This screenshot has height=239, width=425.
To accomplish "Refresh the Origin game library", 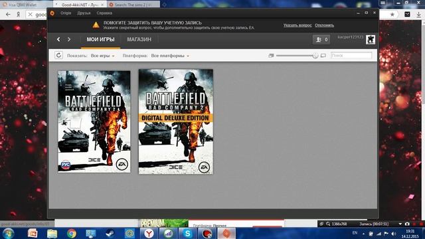I will pyautogui.click(x=58, y=55).
